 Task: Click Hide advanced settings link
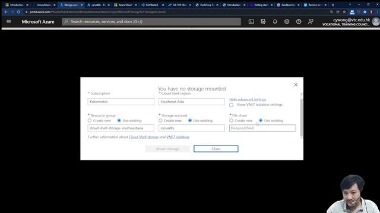(248, 99)
